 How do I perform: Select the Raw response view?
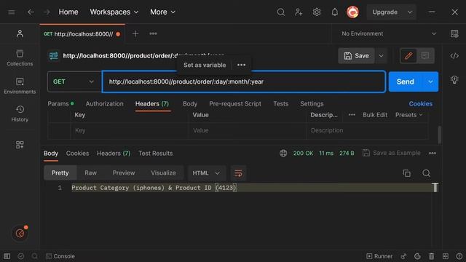(x=90, y=173)
